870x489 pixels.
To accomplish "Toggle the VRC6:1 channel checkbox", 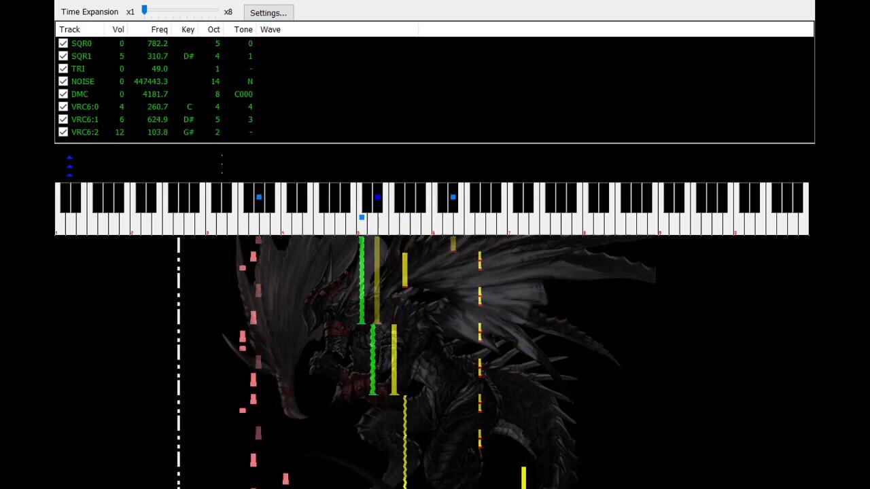I will click(x=63, y=120).
